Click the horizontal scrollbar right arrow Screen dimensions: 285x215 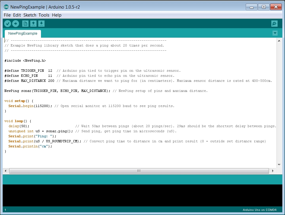click(x=273, y=171)
